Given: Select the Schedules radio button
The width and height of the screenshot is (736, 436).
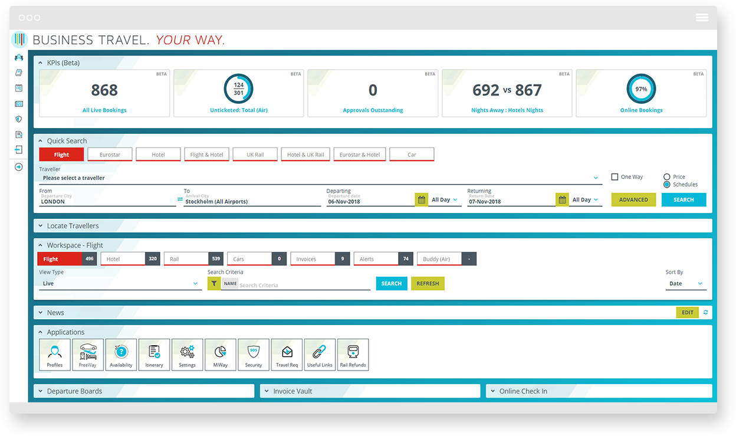Looking at the screenshot, I should pyautogui.click(x=667, y=185).
